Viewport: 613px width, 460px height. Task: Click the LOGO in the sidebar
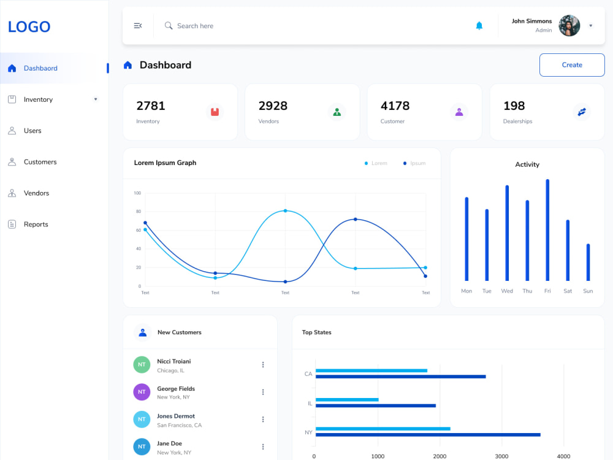[29, 26]
